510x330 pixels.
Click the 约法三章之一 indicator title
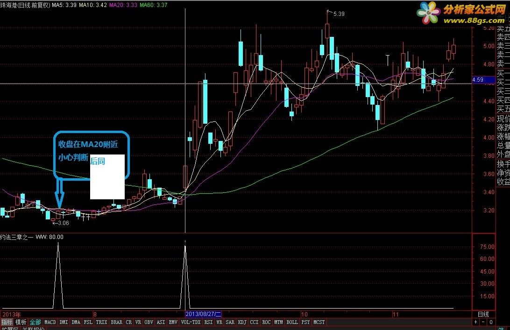[17, 237]
